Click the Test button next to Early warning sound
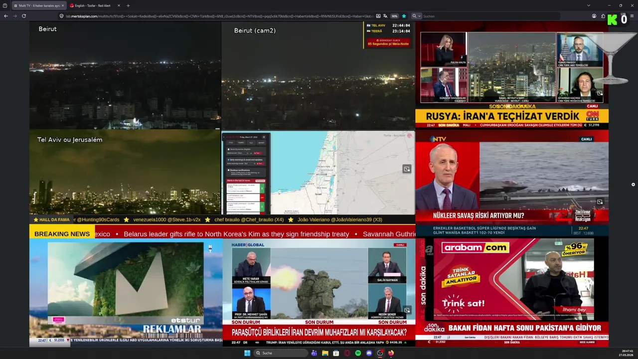This screenshot has width=638, height=359. click(x=260, y=164)
